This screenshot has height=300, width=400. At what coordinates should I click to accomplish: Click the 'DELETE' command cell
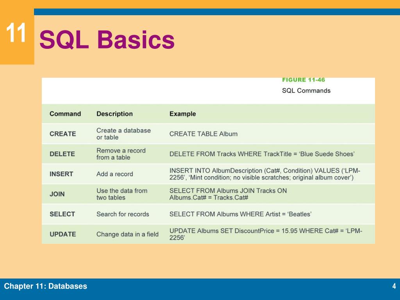tap(62, 154)
